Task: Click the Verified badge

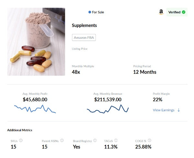Action: click(177, 12)
